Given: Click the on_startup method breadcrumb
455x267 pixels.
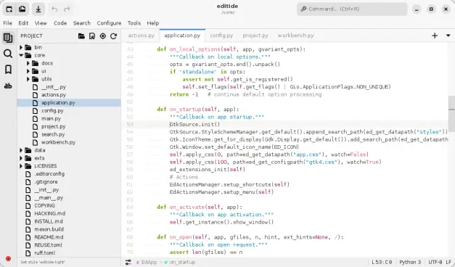Looking at the screenshot, I should (x=180, y=263).
